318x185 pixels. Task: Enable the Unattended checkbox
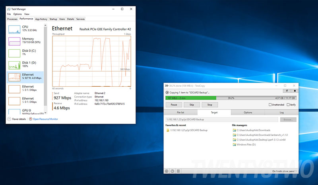pos(270,105)
